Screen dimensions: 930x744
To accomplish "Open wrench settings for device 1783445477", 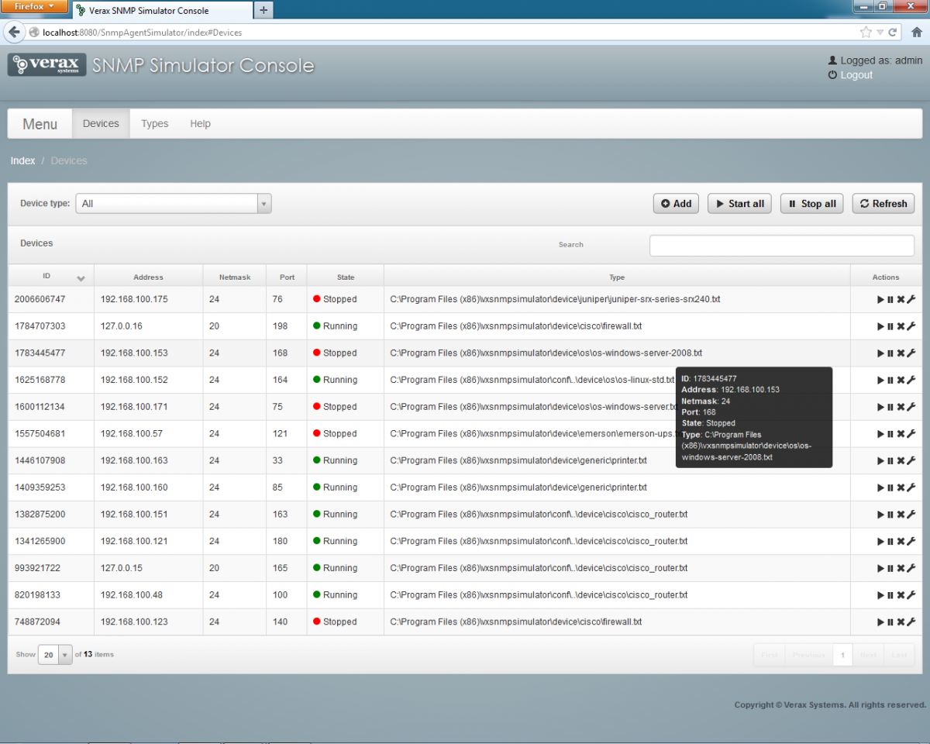I will pyautogui.click(x=911, y=353).
